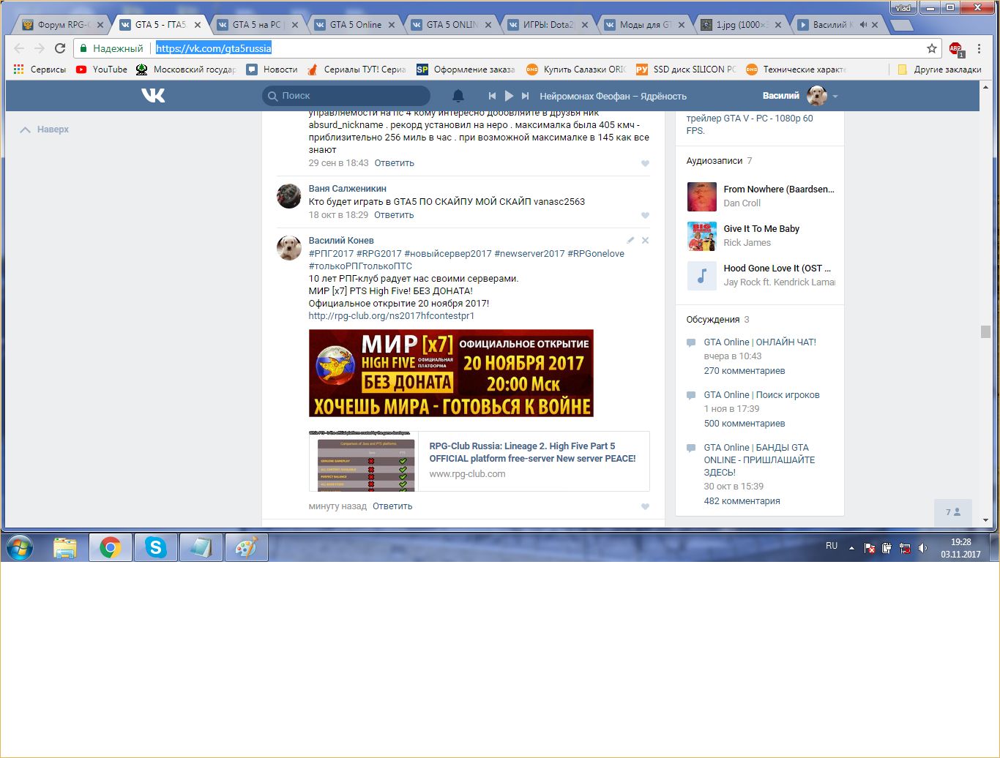Viewport: 1000px width, 758px height.
Task: Open the YouTube bookmark
Action: pyautogui.click(x=101, y=70)
